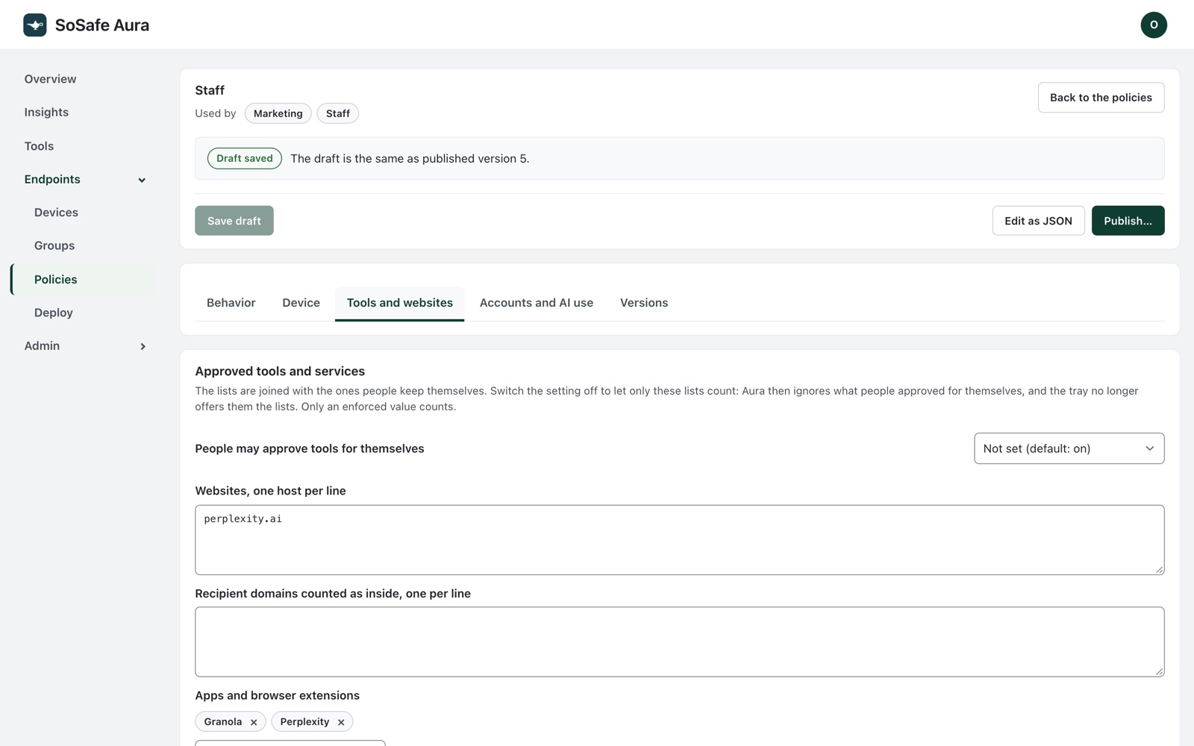Open Insights in the sidebar
This screenshot has height=746, width=1194.
(46, 112)
